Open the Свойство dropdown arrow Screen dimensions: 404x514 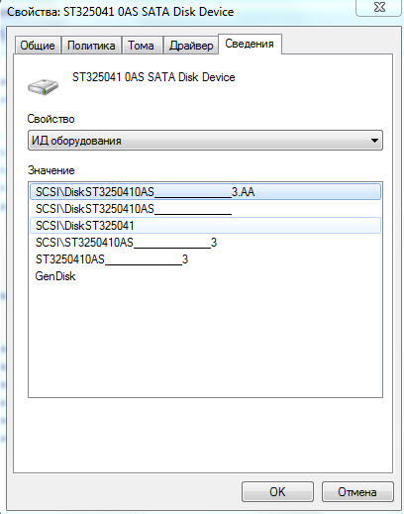(374, 141)
